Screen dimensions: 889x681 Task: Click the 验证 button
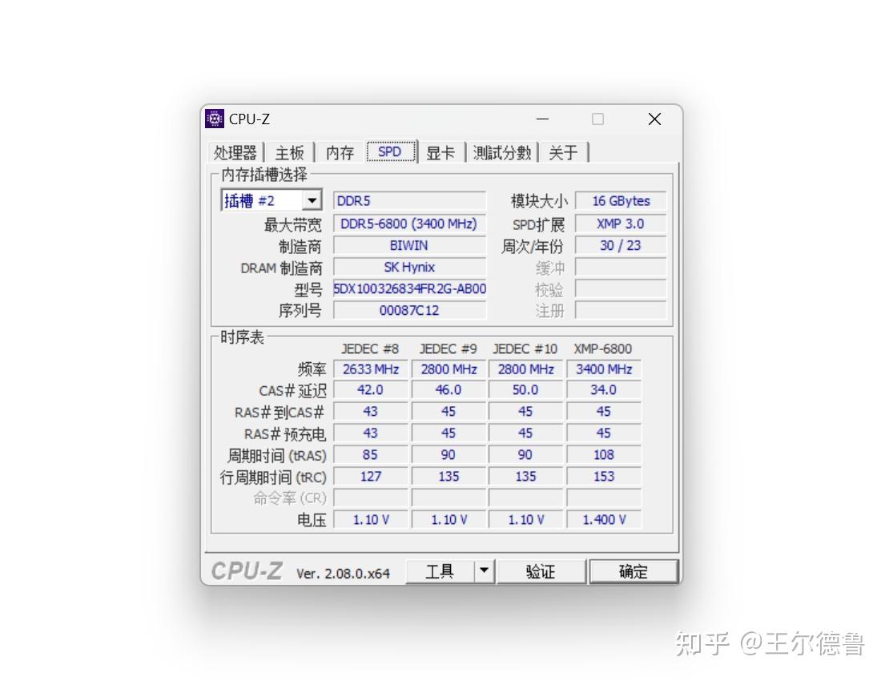tap(541, 571)
